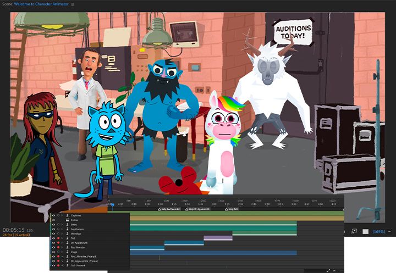Screen dimensions: 396x273
Task: Disarm the Tull track record dot
Action: (58, 238)
